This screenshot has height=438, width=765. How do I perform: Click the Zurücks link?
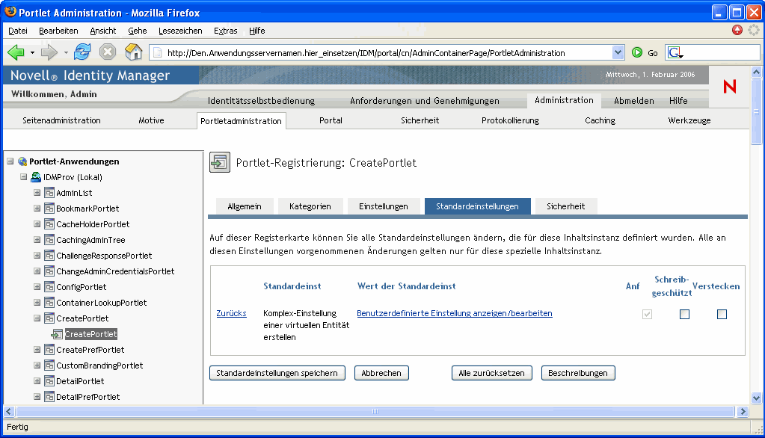pyautogui.click(x=231, y=313)
